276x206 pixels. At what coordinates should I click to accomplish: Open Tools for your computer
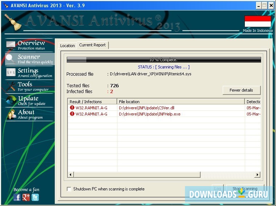[30, 87]
